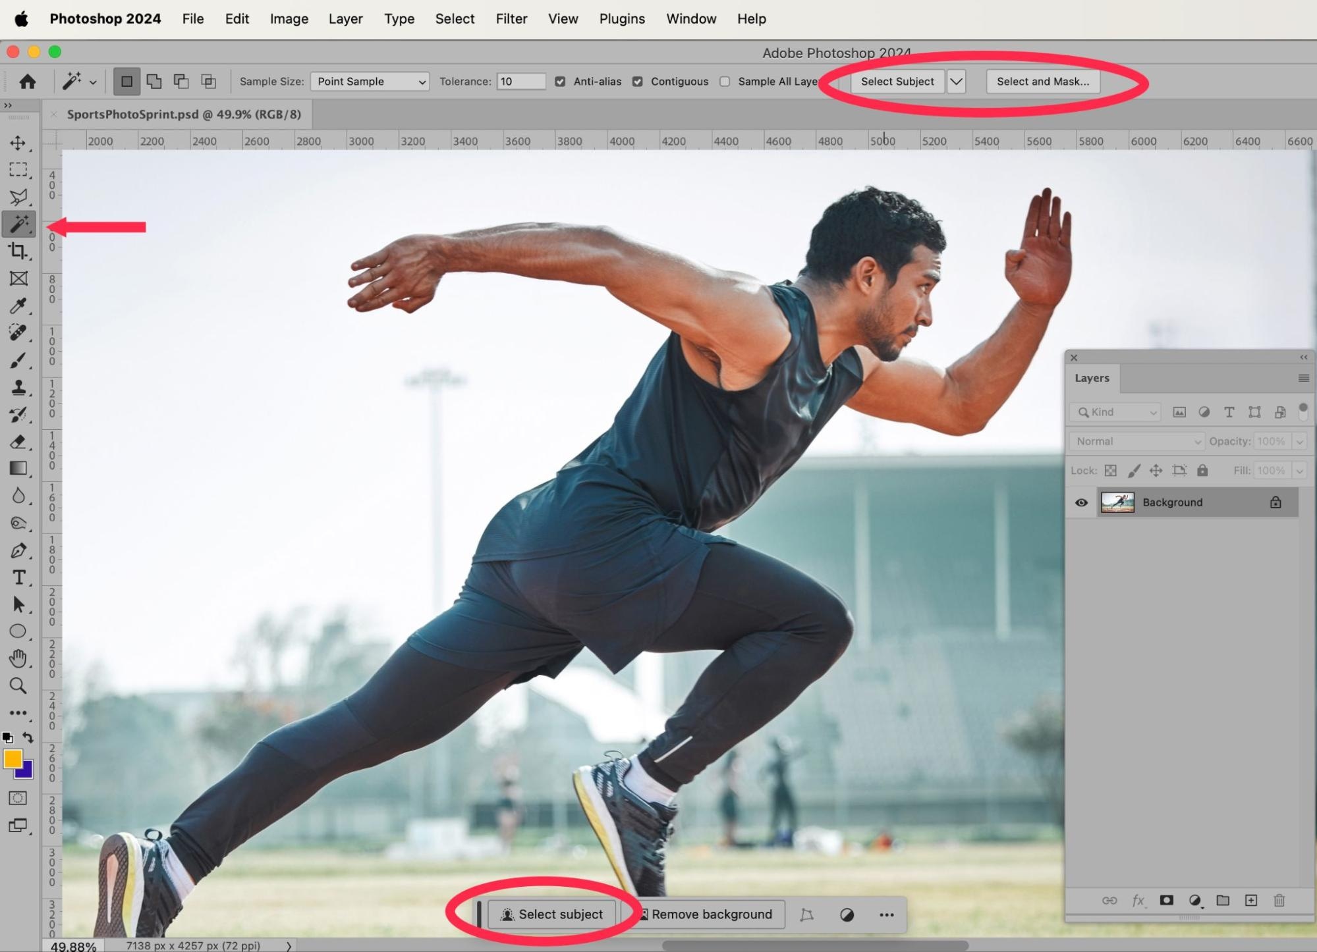This screenshot has height=952, width=1317.
Task: Select the Horizontal Type tool
Action: (x=18, y=577)
